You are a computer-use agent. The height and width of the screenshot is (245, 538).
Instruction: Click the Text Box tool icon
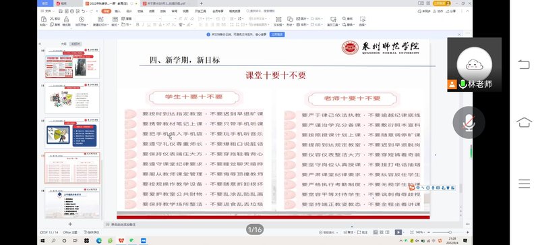point(278,20)
